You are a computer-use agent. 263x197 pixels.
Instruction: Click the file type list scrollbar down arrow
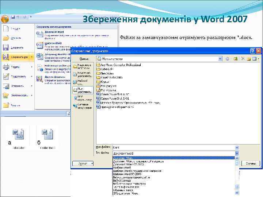click(x=237, y=193)
